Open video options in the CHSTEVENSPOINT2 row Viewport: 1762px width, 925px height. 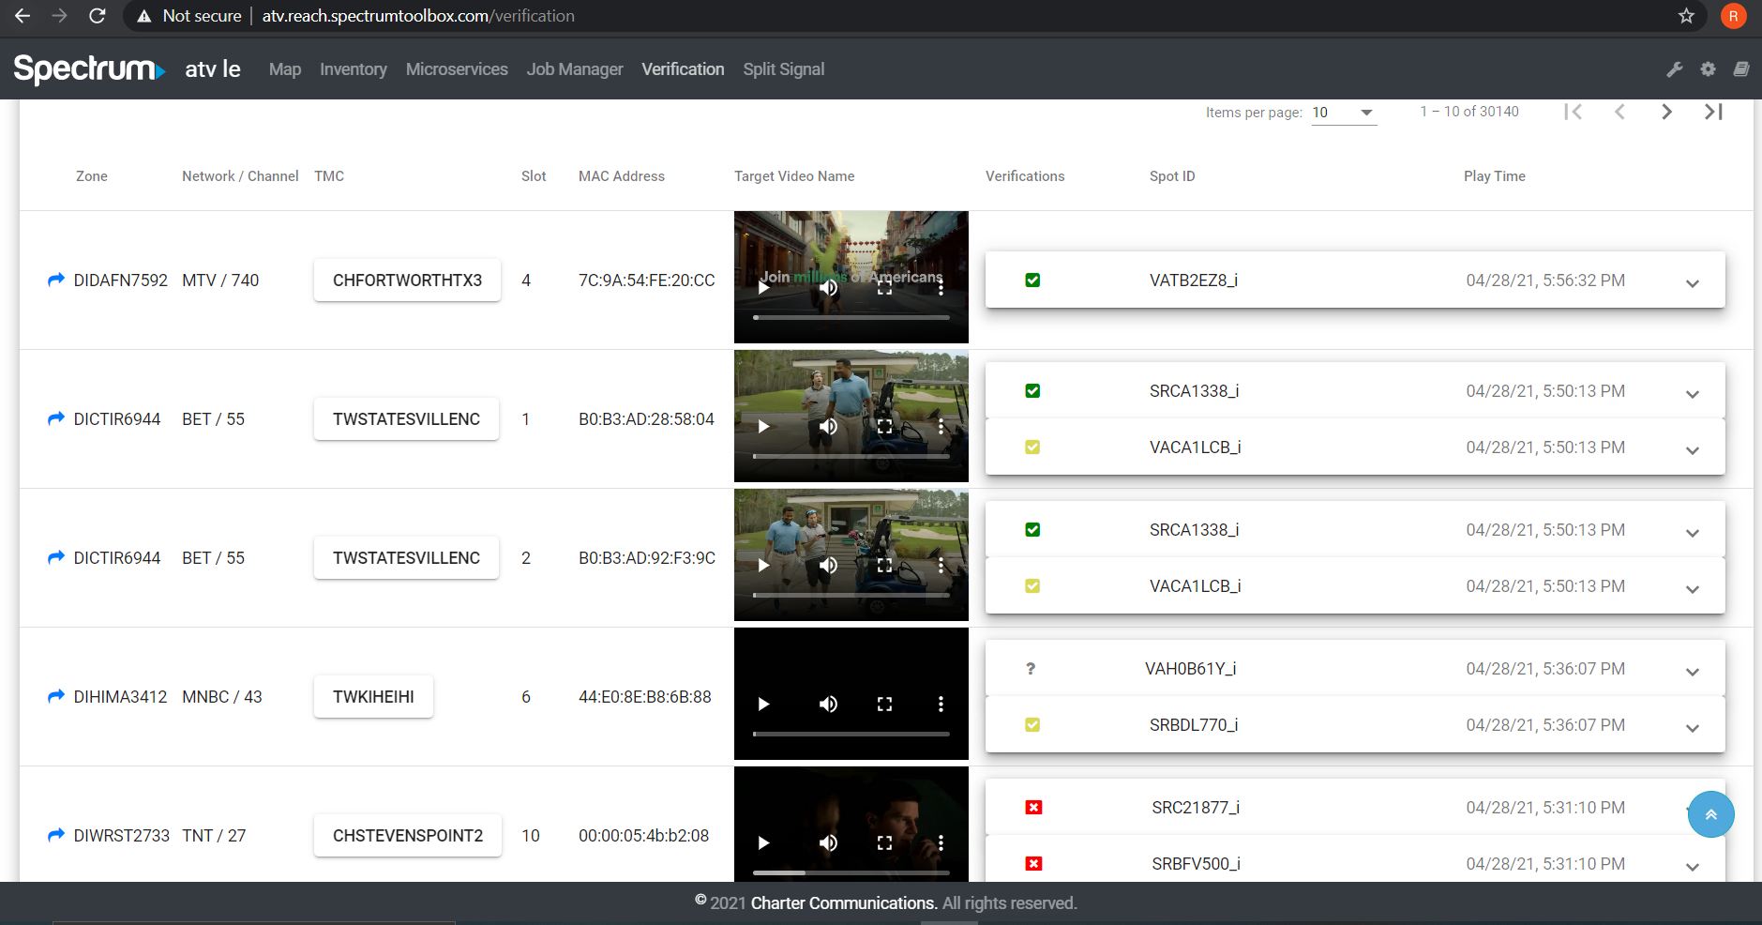pyautogui.click(x=941, y=842)
